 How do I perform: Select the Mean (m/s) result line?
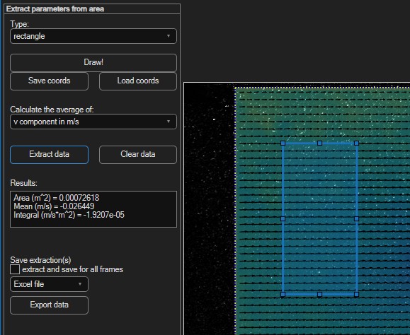[x=54, y=206]
